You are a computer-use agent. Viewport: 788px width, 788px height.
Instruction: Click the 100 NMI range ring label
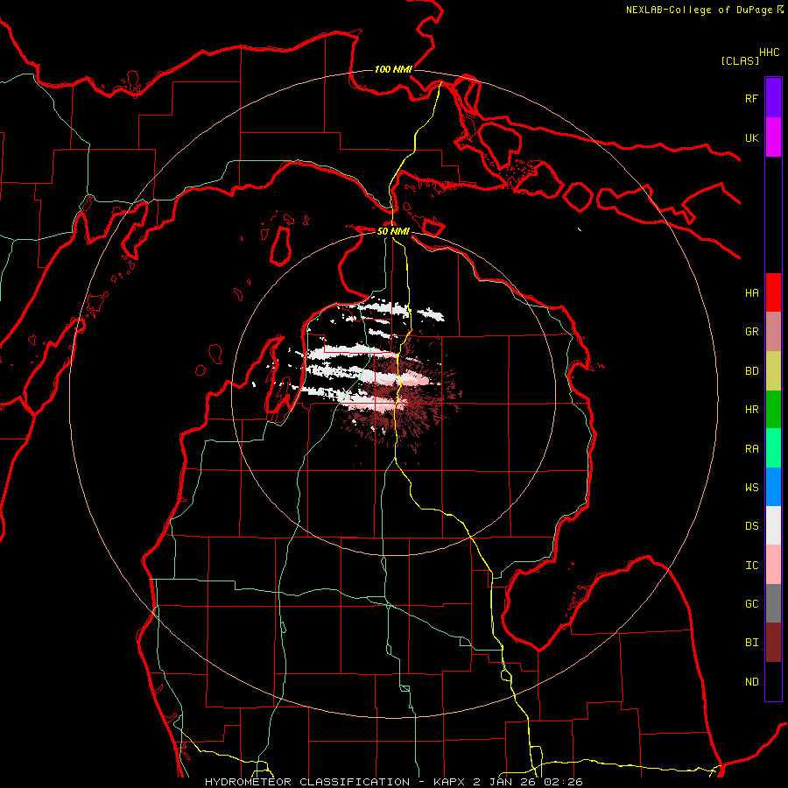tap(393, 69)
